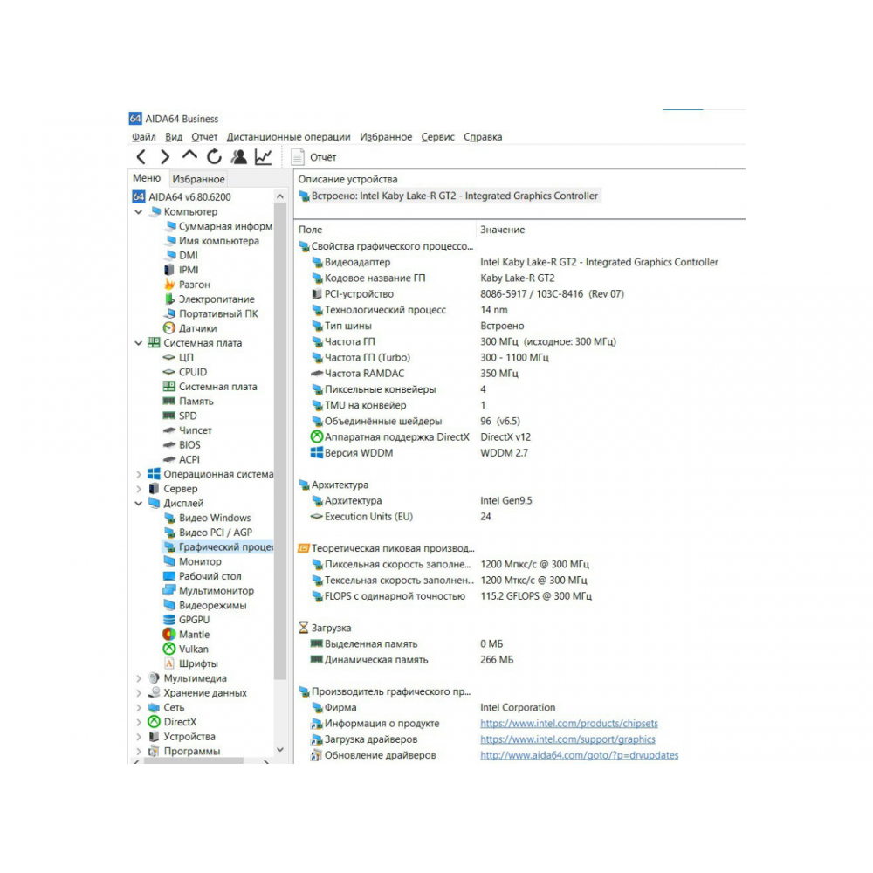
Task: Click the AIDA64 v6.80.6200 root icon
Action: 139,196
